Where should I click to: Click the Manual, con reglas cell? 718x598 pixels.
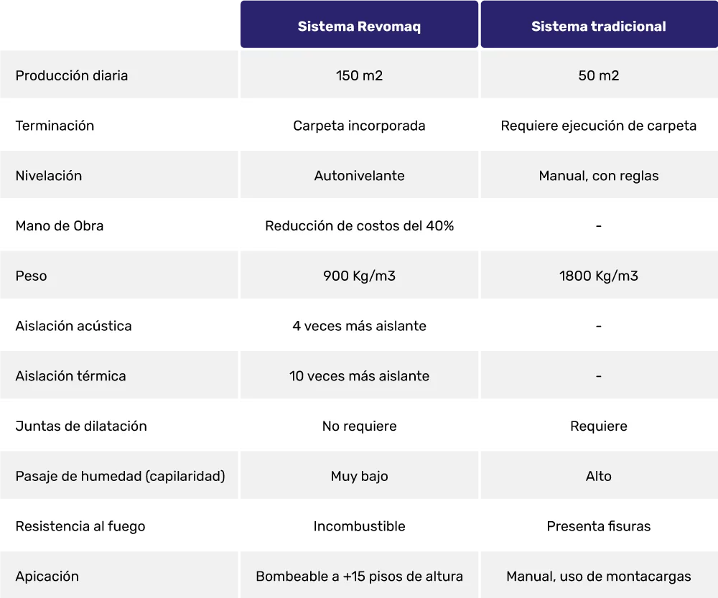(x=599, y=175)
